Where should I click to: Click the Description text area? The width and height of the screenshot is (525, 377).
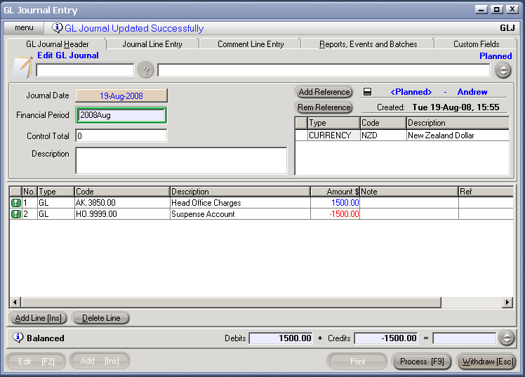click(x=181, y=161)
